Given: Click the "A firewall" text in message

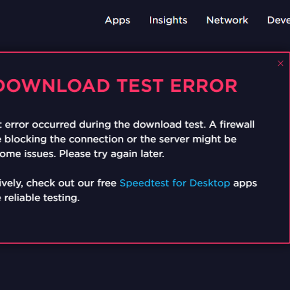Looking at the screenshot, I should click(232, 124).
